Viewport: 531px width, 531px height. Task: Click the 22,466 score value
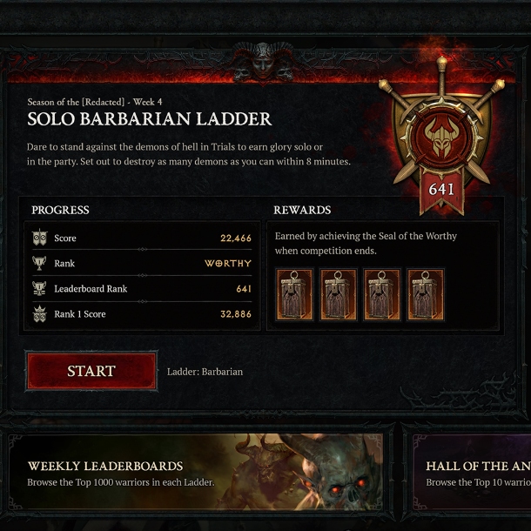click(x=236, y=238)
